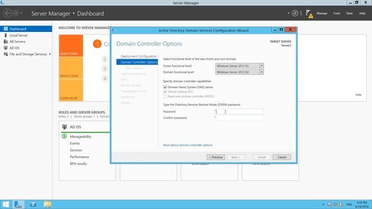Click the wizard title bar icon
Screen dimensions: 372x209
pyautogui.click(x=114, y=30)
